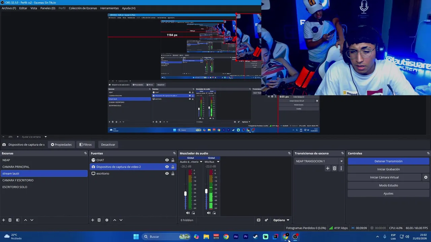Delete the selected scene with trash icon
This screenshot has width=431, height=242.
tap(10, 220)
